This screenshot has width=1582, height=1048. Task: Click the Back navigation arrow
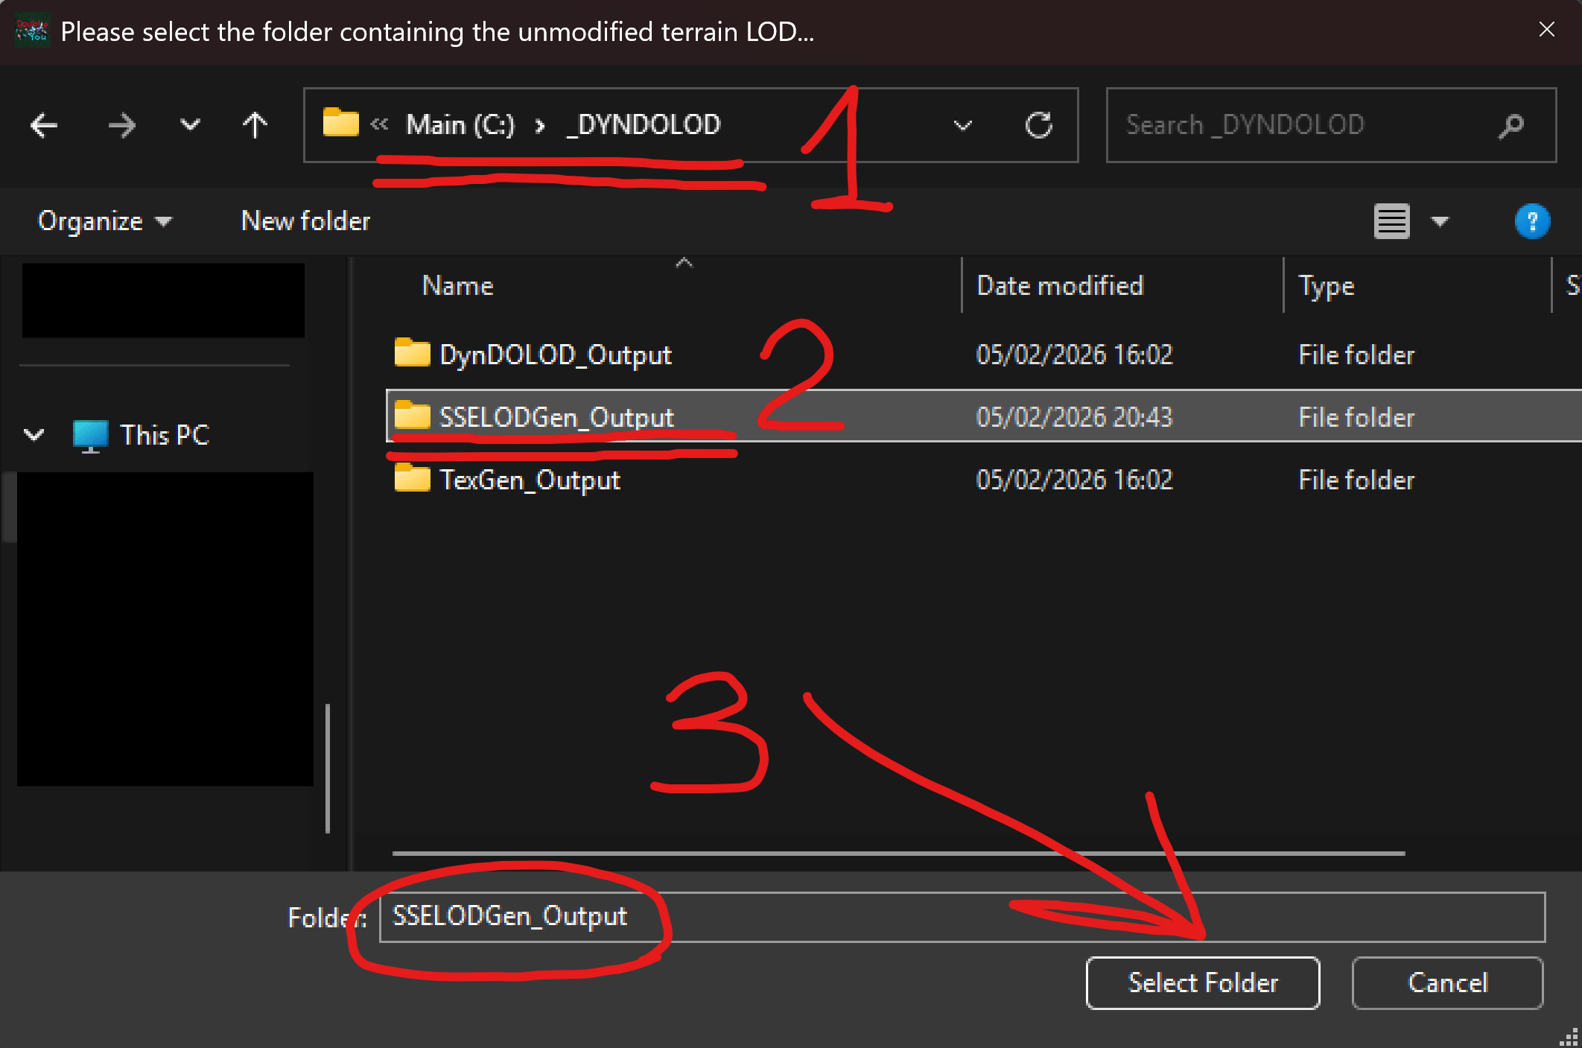[44, 125]
